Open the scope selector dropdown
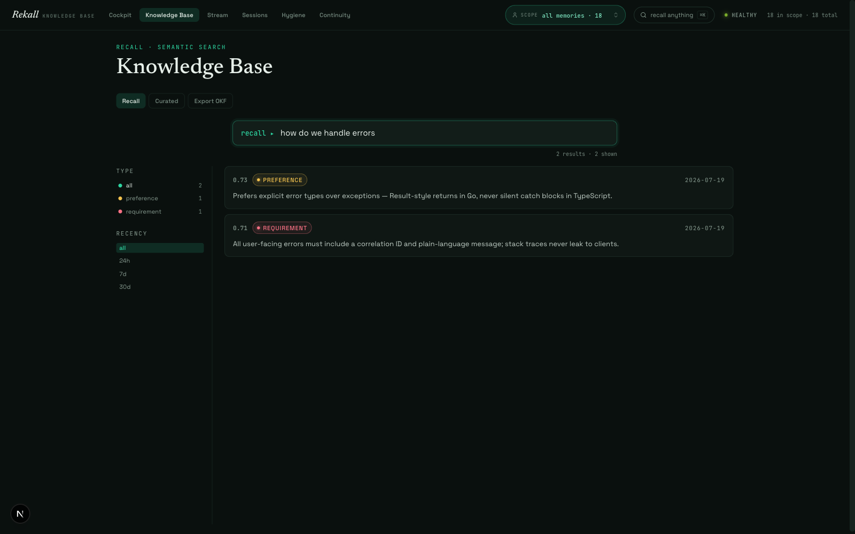This screenshot has width=855, height=534. click(565, 15)
